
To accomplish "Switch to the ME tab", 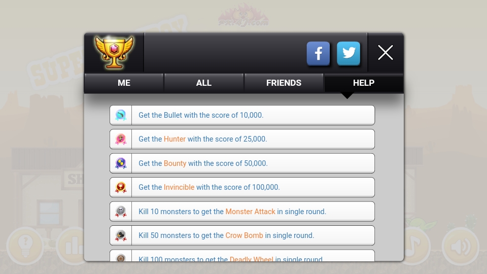I will [124, 83].
